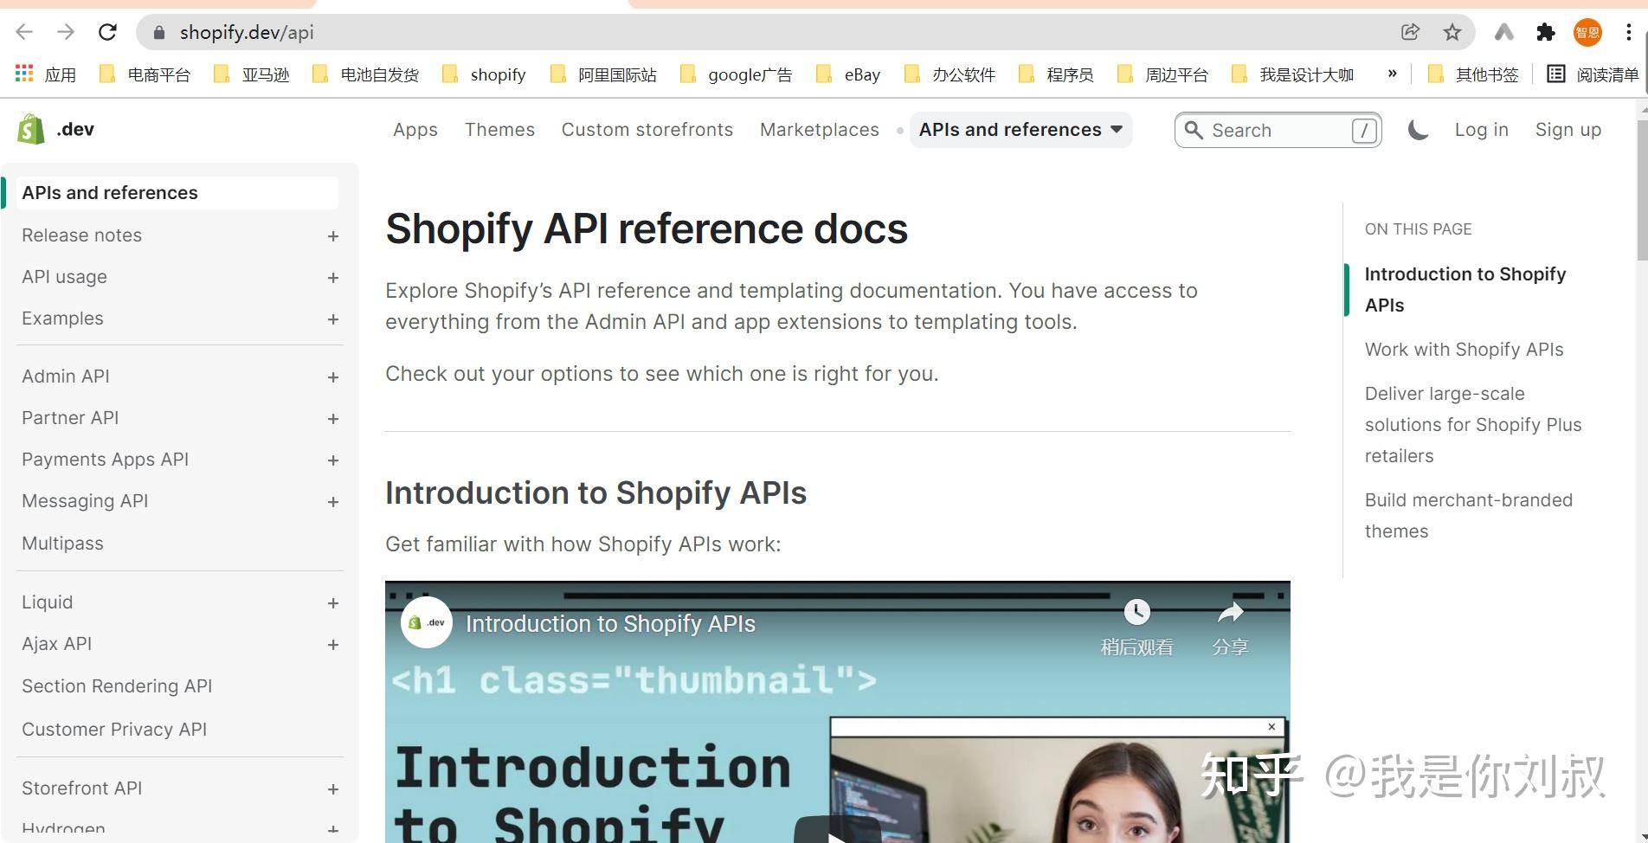This screenshot has height=843, width=1648.
Task: Click the video's 分享 share icon
Action: tap(1230, 612)
